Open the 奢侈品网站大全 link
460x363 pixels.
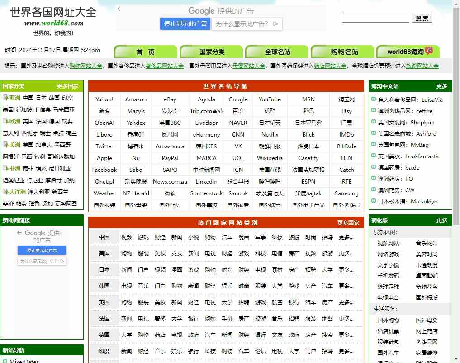[x=165, y=66]
